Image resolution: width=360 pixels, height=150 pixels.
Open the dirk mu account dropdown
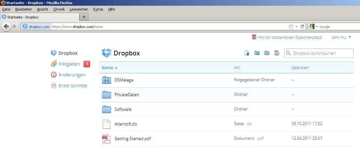tap(342, 37)
